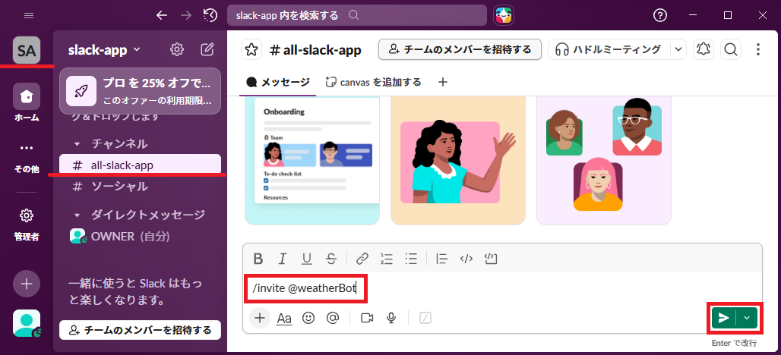Open the schedule send dropdown arrow
The height and width of the screenshot is (355, 781).
[x=747, y=318]
